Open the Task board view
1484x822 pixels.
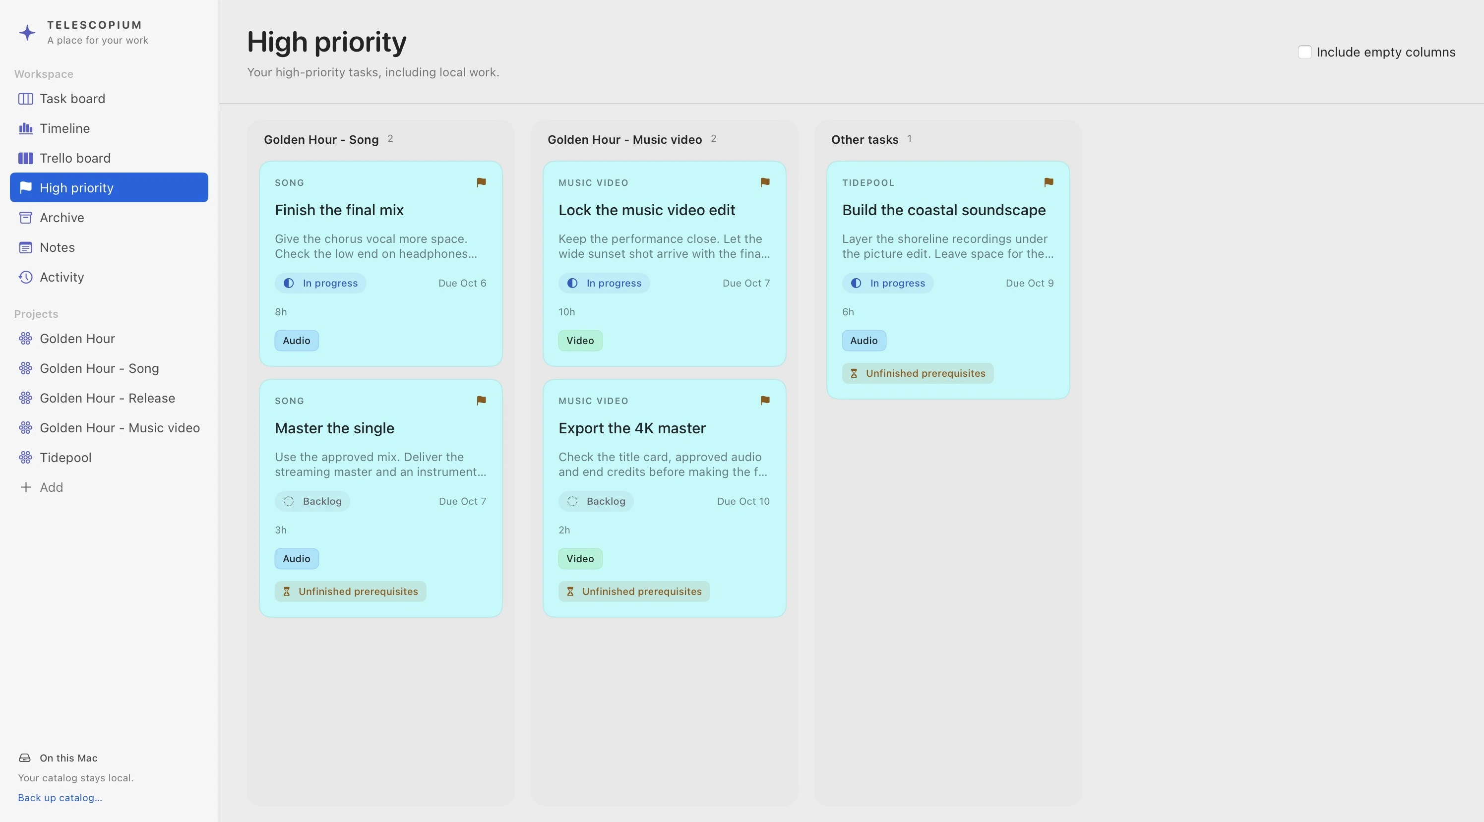pyautogui.click(x=109, y=99)
